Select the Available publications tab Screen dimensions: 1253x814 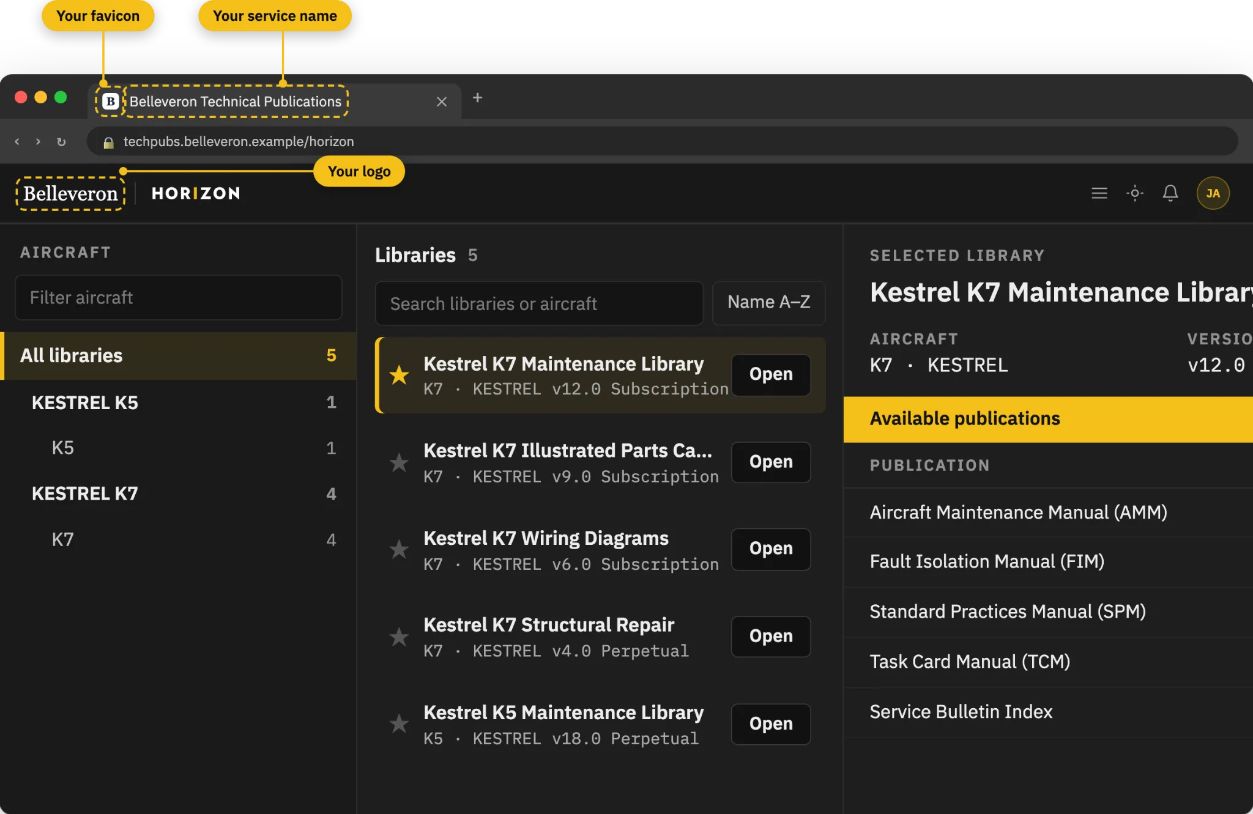1047,419
